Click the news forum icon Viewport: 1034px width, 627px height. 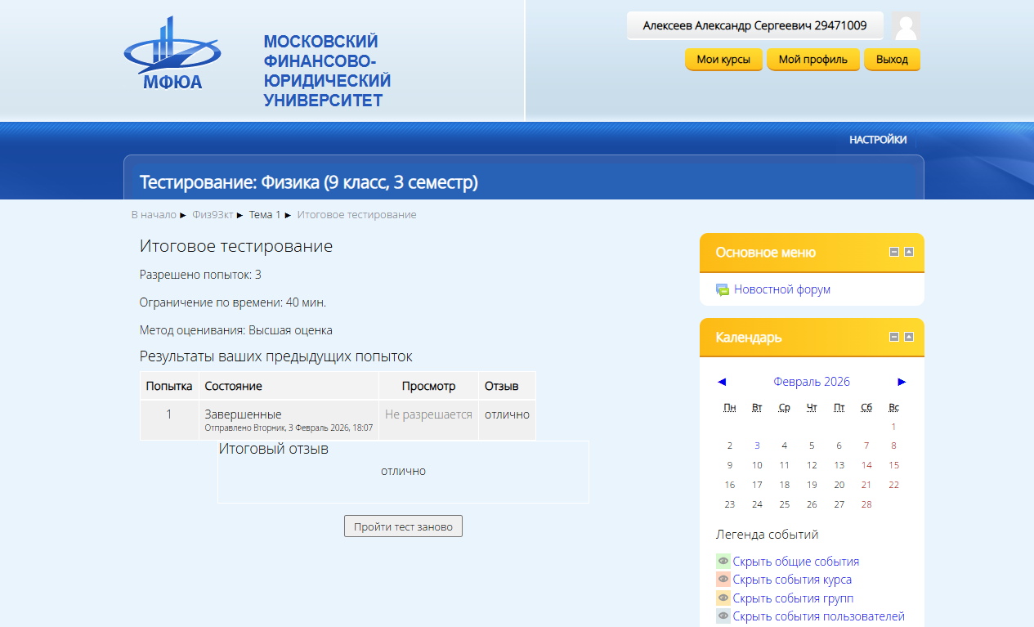[x=723, y=289]
